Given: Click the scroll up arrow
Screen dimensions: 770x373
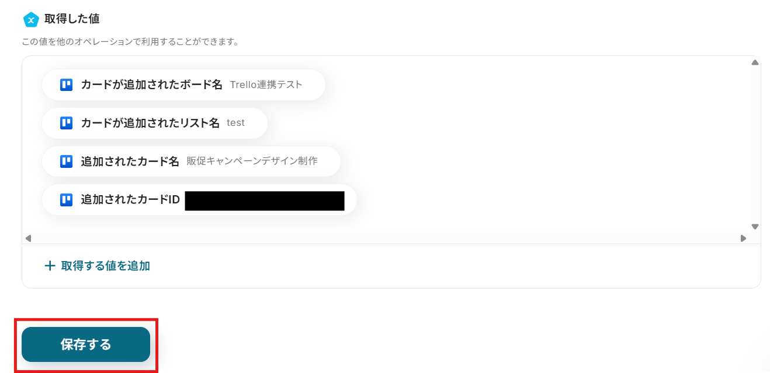Looking at the screenshot, I should (755, 62).
